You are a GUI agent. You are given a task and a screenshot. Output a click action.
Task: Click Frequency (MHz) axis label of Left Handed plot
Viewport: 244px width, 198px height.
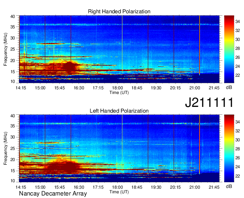(x=5, y=148)
